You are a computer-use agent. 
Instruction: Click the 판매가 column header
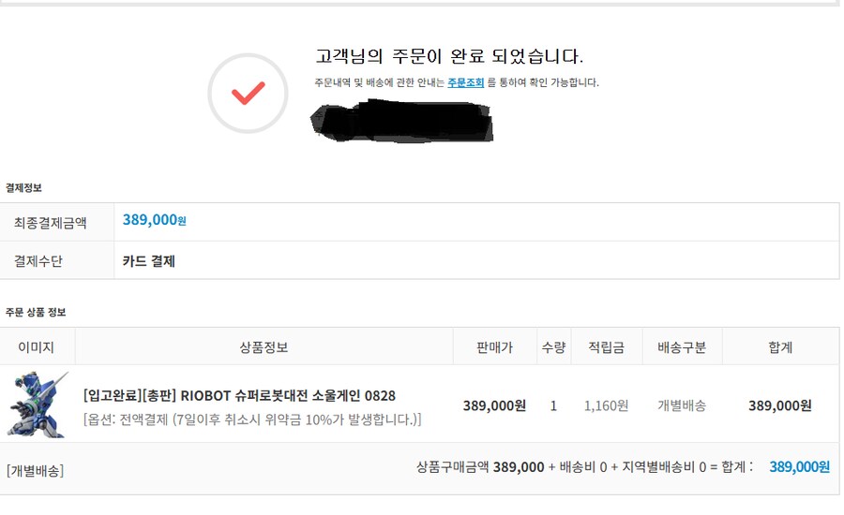[494, 347]
